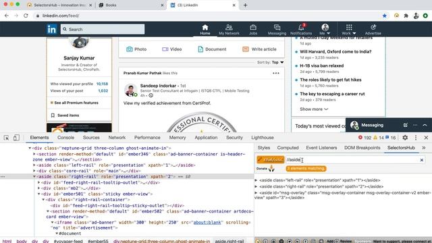Screen dimensions: 432x243
Task: Click Write article option
Action: click(x=259, y=49)
